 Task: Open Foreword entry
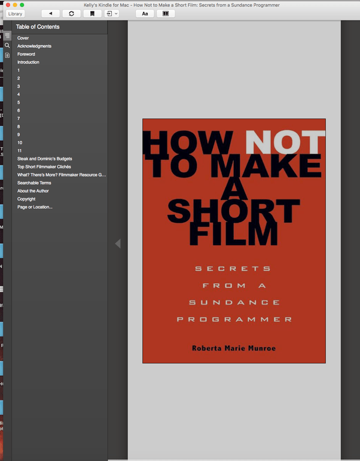26,54
